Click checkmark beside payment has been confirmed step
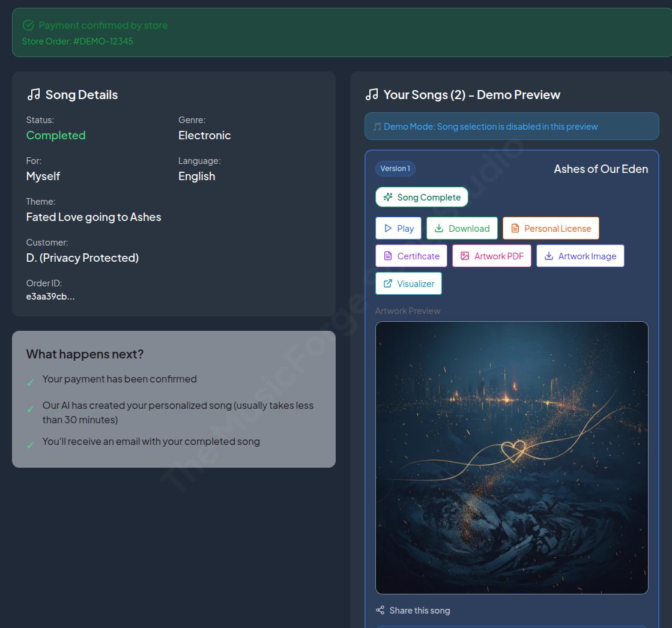672x628 pixels. [30, 382]
